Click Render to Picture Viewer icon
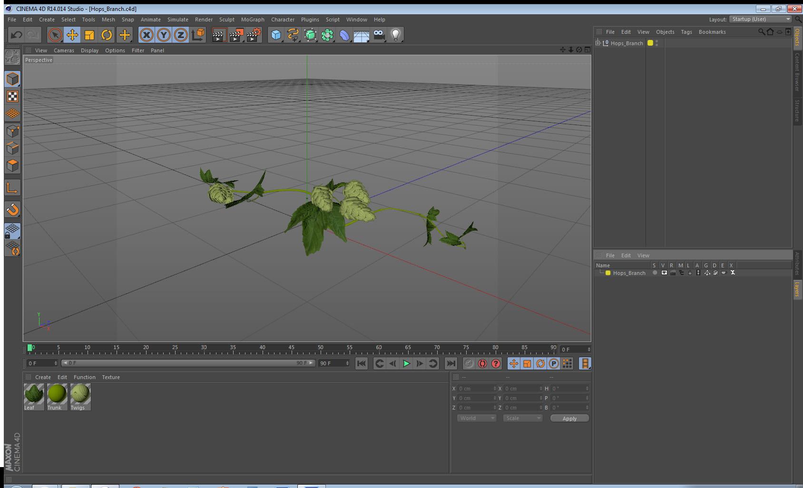 point(236,35)
